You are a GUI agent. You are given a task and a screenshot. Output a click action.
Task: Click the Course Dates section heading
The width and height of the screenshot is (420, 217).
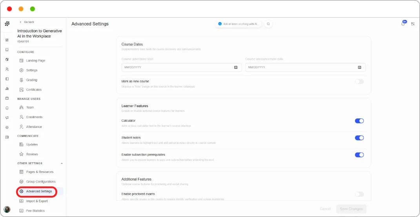132,44
